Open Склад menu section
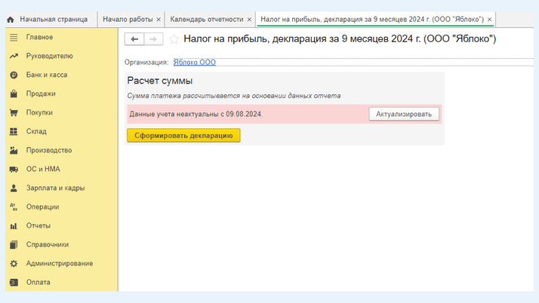 36,131
